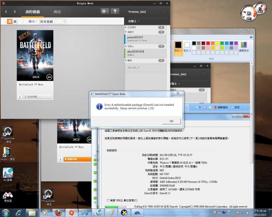The width and height of the screenshot is (272, 217).
Task: Click the 設定 settings button
Action: pyautogui.click(x=235, y=107)
